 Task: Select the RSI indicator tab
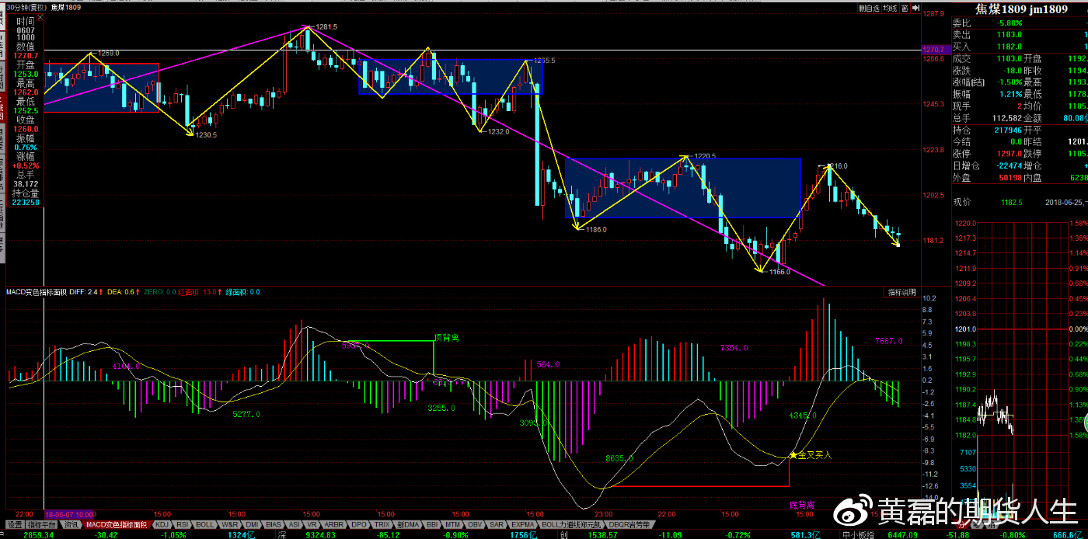coord(181,525)
